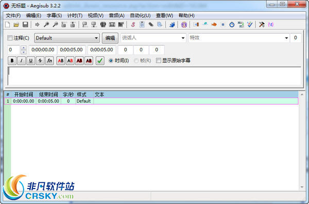309x204 pixels.
Task: Open a subtitle file via folder icon
Action: 16,25
